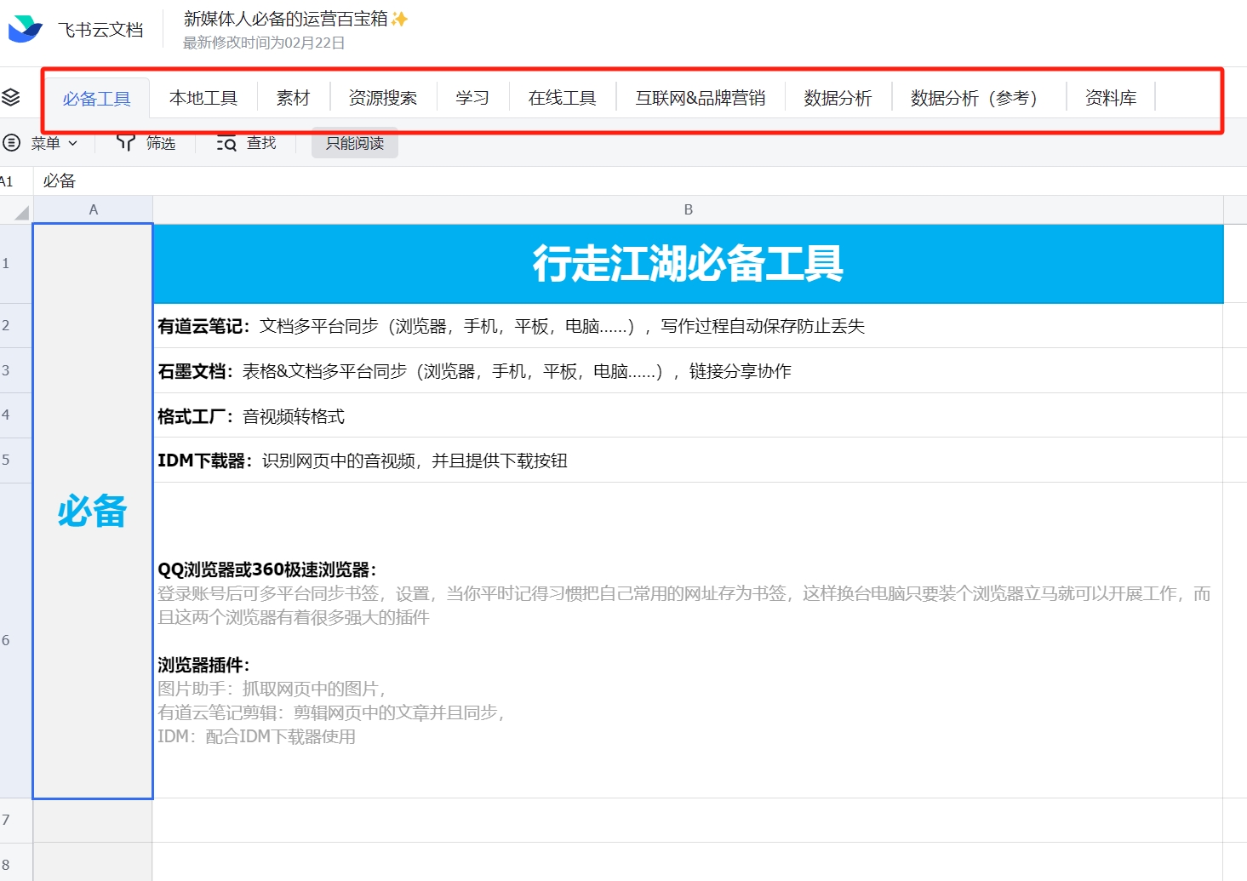Click the menu circle icon

pos(11,142)
